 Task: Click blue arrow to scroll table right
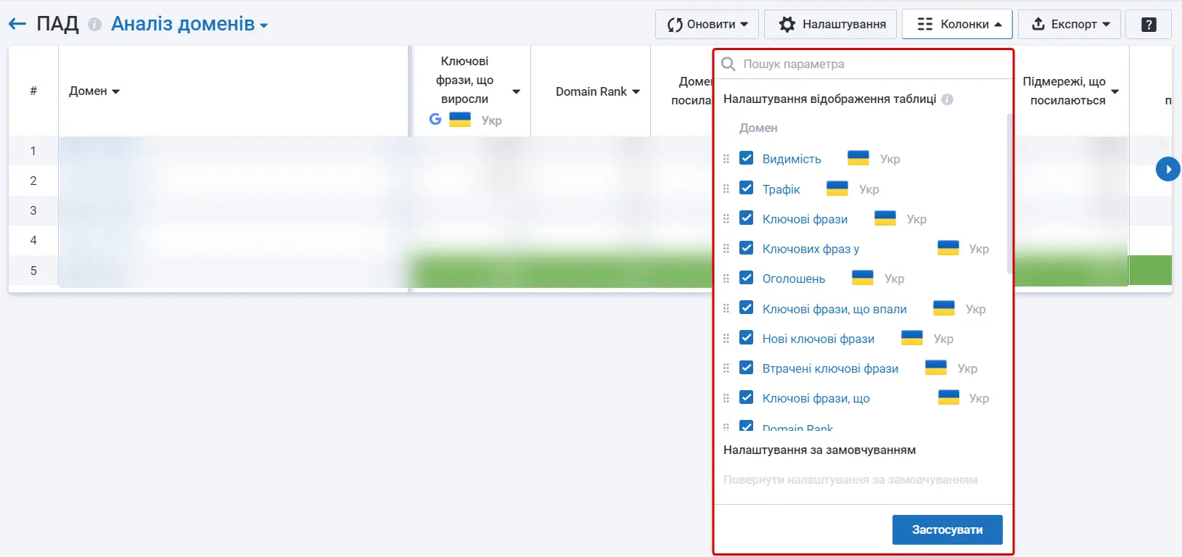1167,169
